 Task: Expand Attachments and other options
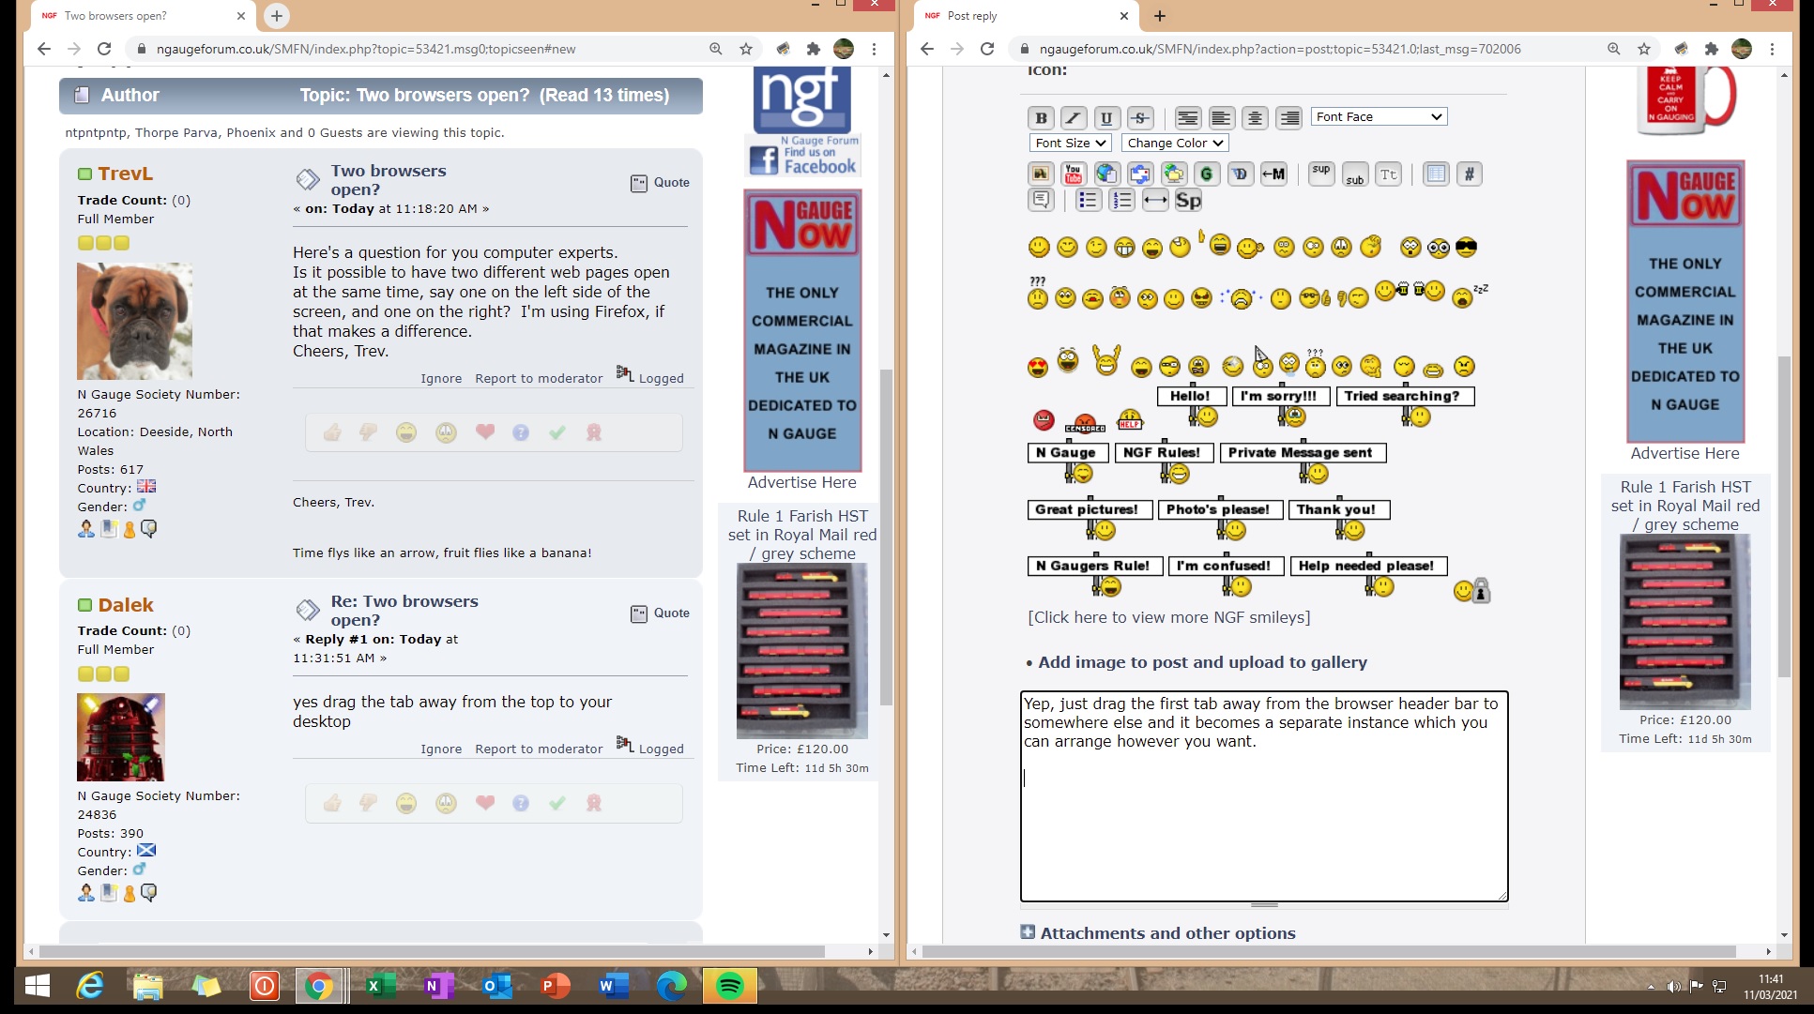pos(1158,932)
